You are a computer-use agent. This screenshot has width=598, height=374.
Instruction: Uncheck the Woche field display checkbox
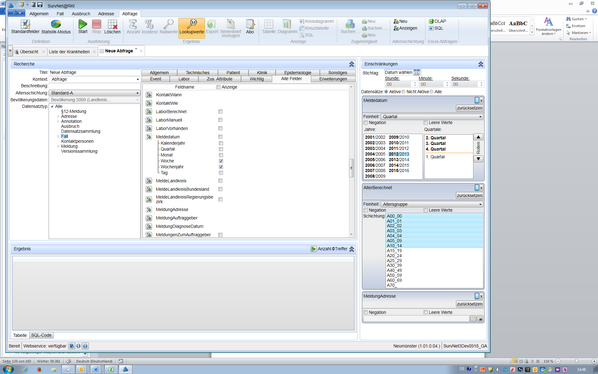[221, 161]
